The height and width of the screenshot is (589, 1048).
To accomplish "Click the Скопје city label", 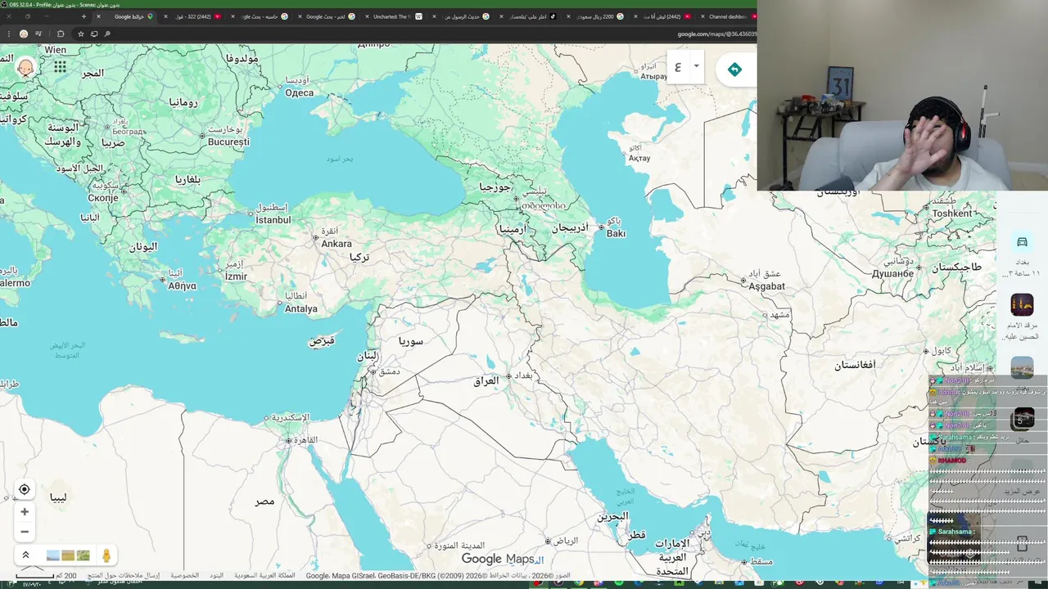I will pyautogui.click(x=103, y=198).
